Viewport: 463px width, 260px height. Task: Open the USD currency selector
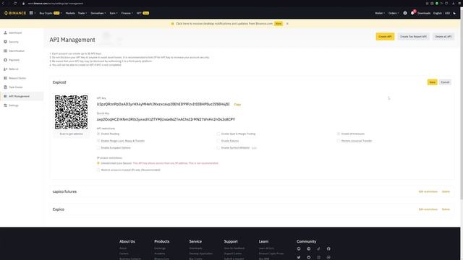point(447,13)
